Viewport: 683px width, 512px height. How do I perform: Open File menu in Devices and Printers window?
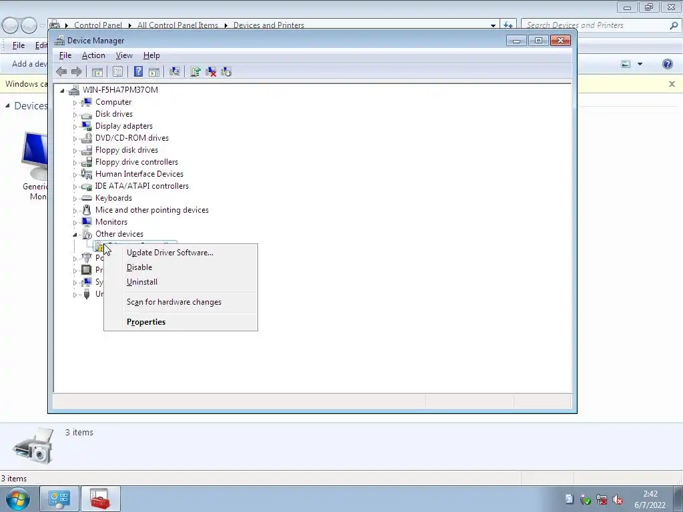coord(18,45)
